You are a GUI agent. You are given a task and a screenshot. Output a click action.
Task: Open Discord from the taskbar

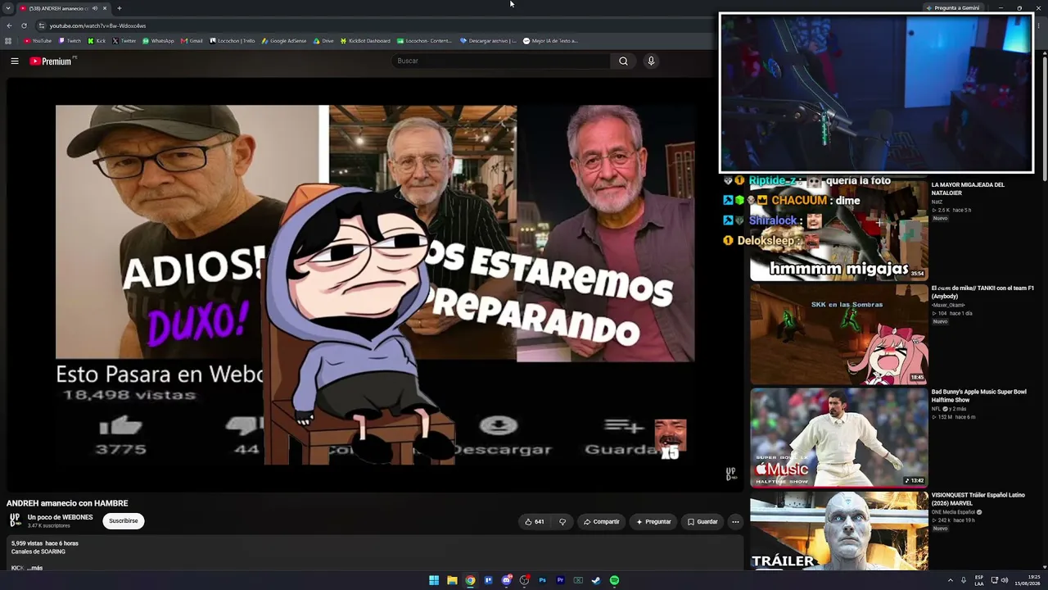click(506, 580)
